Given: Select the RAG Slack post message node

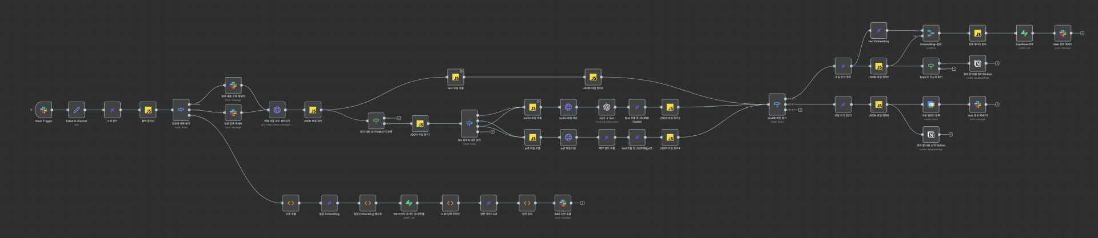Looking at the screenshot, I should coord(563,203).
